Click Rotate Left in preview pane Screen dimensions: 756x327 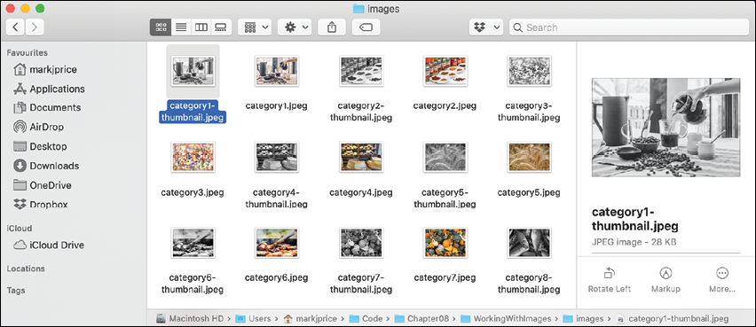(x=610, y=281)
